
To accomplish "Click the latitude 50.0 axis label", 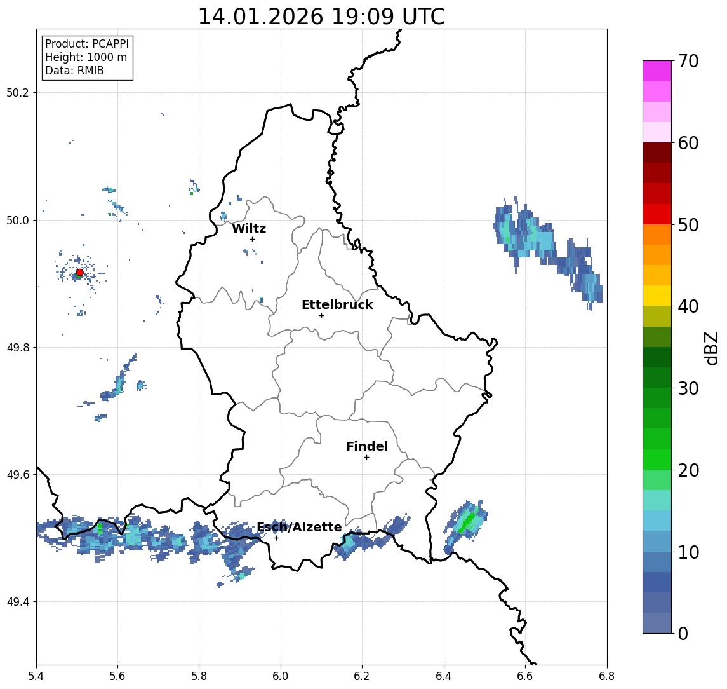I will (18, 220).
